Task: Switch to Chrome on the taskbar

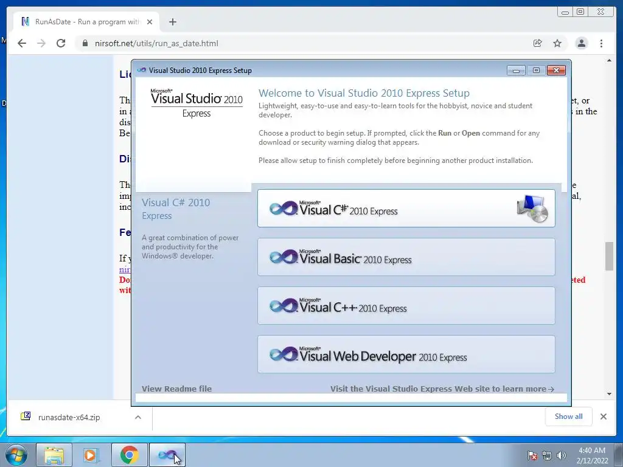Action: point(129,455)
